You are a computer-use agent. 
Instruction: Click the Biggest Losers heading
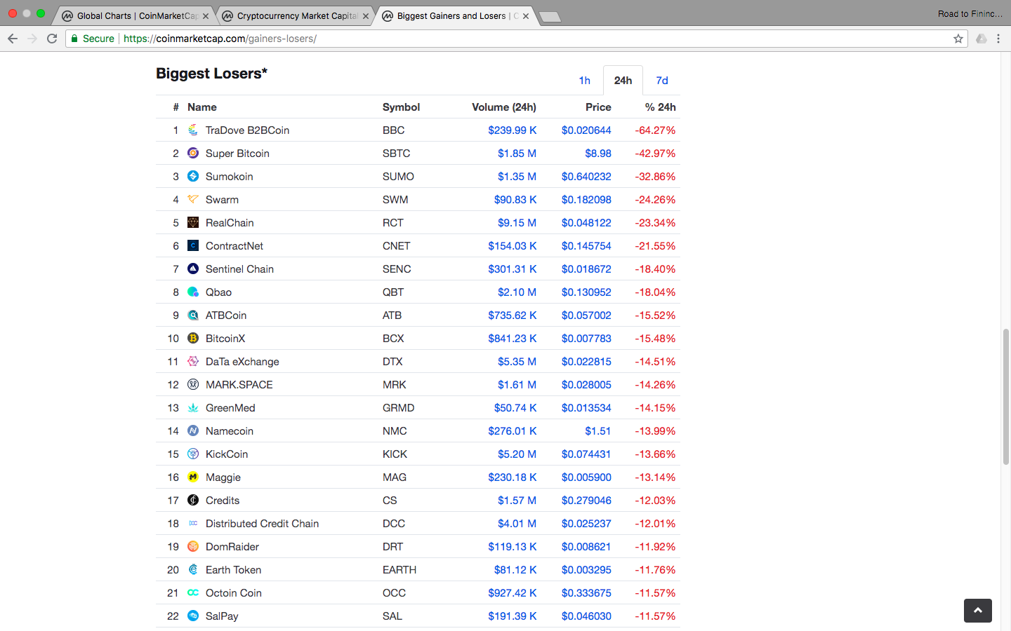click(211, 74)
